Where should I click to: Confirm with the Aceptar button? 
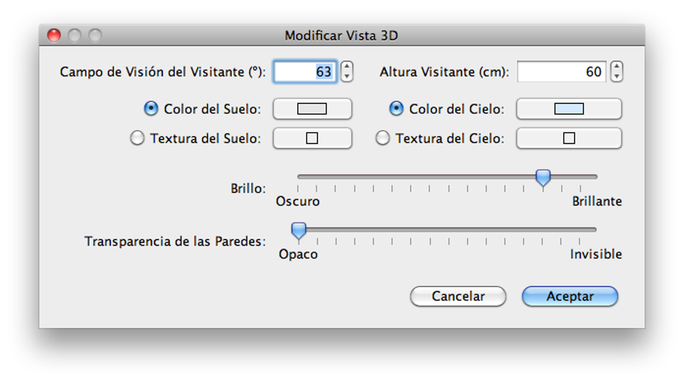(x=569, y=296)
